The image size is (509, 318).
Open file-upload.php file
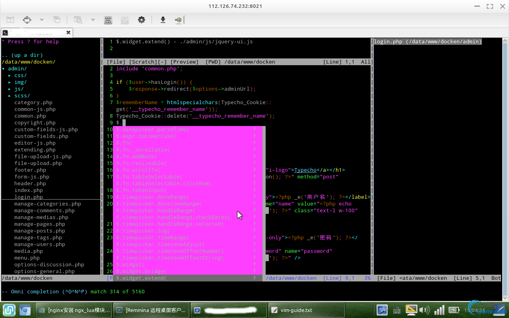38,163
